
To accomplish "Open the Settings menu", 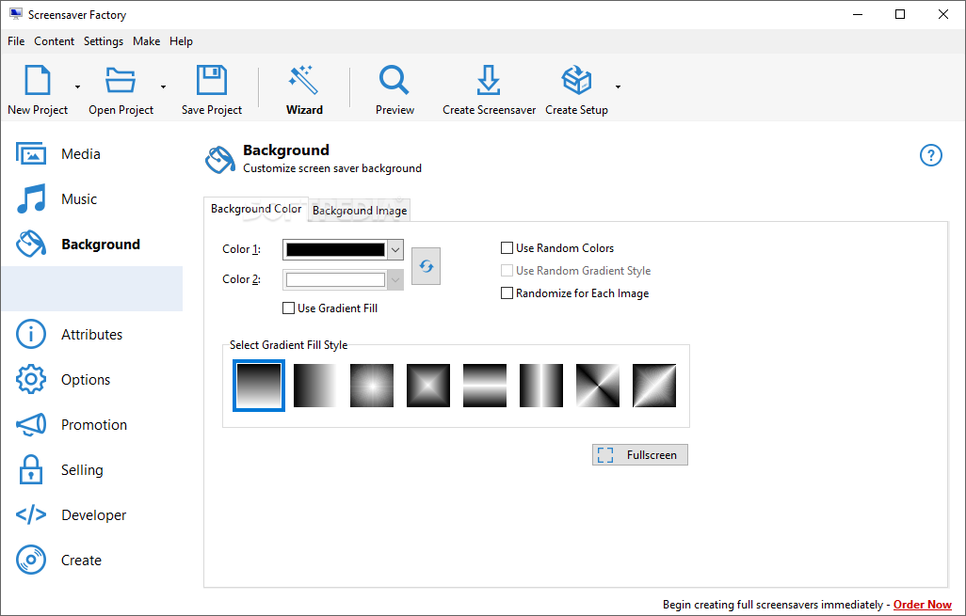I will 104,41.
